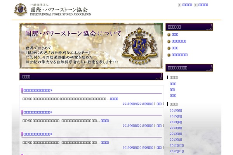Open the 2012-11 monthly archive
233x155 pixels.
tap(177, 151)
